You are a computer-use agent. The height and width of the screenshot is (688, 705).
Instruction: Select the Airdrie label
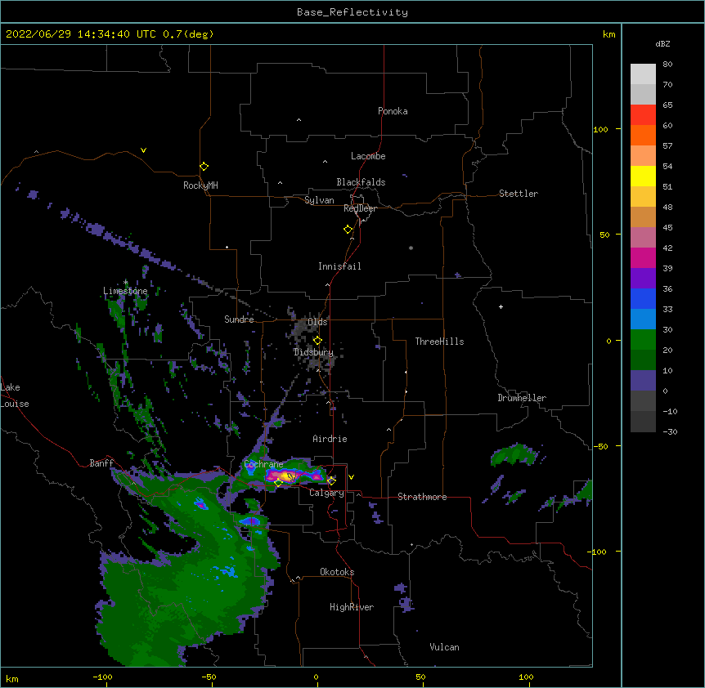(x=330, y=439)
